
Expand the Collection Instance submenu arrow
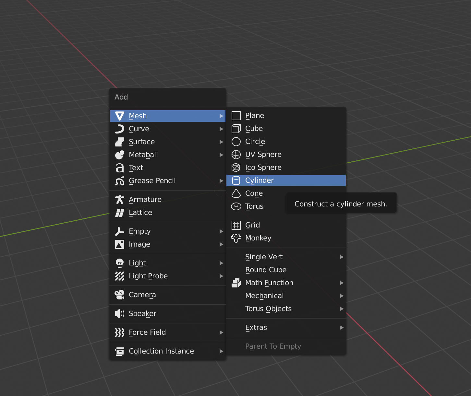(x=221, y=351)
